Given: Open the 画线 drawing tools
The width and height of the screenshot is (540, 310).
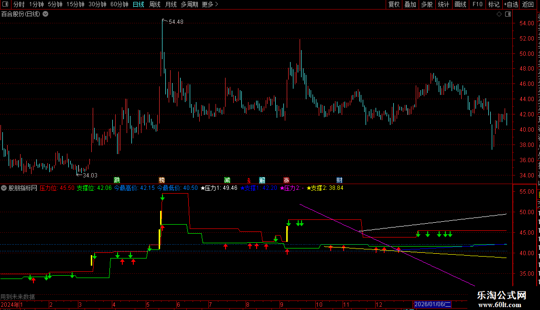Looking at the screenshot, I should click(461, 4).
